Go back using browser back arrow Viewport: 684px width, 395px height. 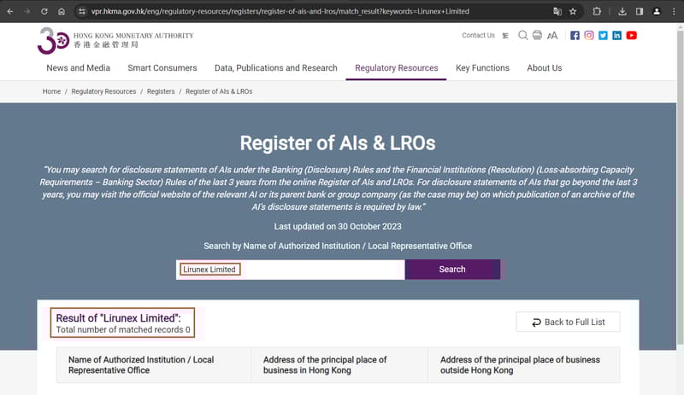pyautogui.click(x=10, y=11)
